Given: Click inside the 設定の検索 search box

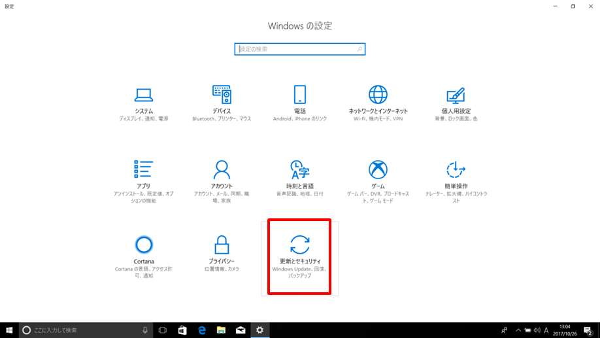Looking at the screenshot, I should [x=299, y=49].
